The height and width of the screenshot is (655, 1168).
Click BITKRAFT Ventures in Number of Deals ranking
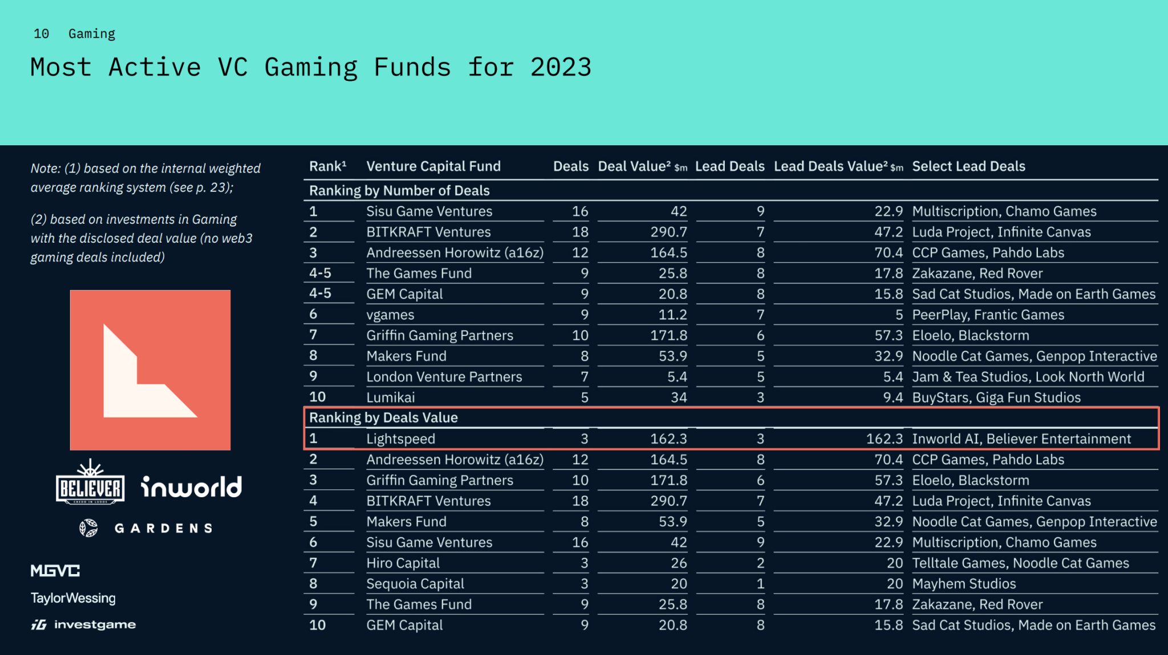(x=428, y=232)
